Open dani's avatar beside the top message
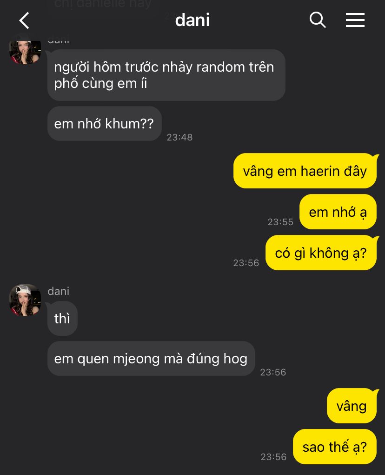This screenshot has height=475, width=385. [25, 52]
